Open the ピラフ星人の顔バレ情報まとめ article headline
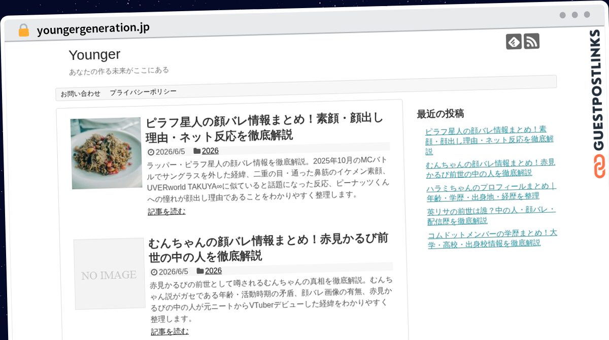This screenshot has width=609, height=340. pyautogui.click(x=265, y=127)
